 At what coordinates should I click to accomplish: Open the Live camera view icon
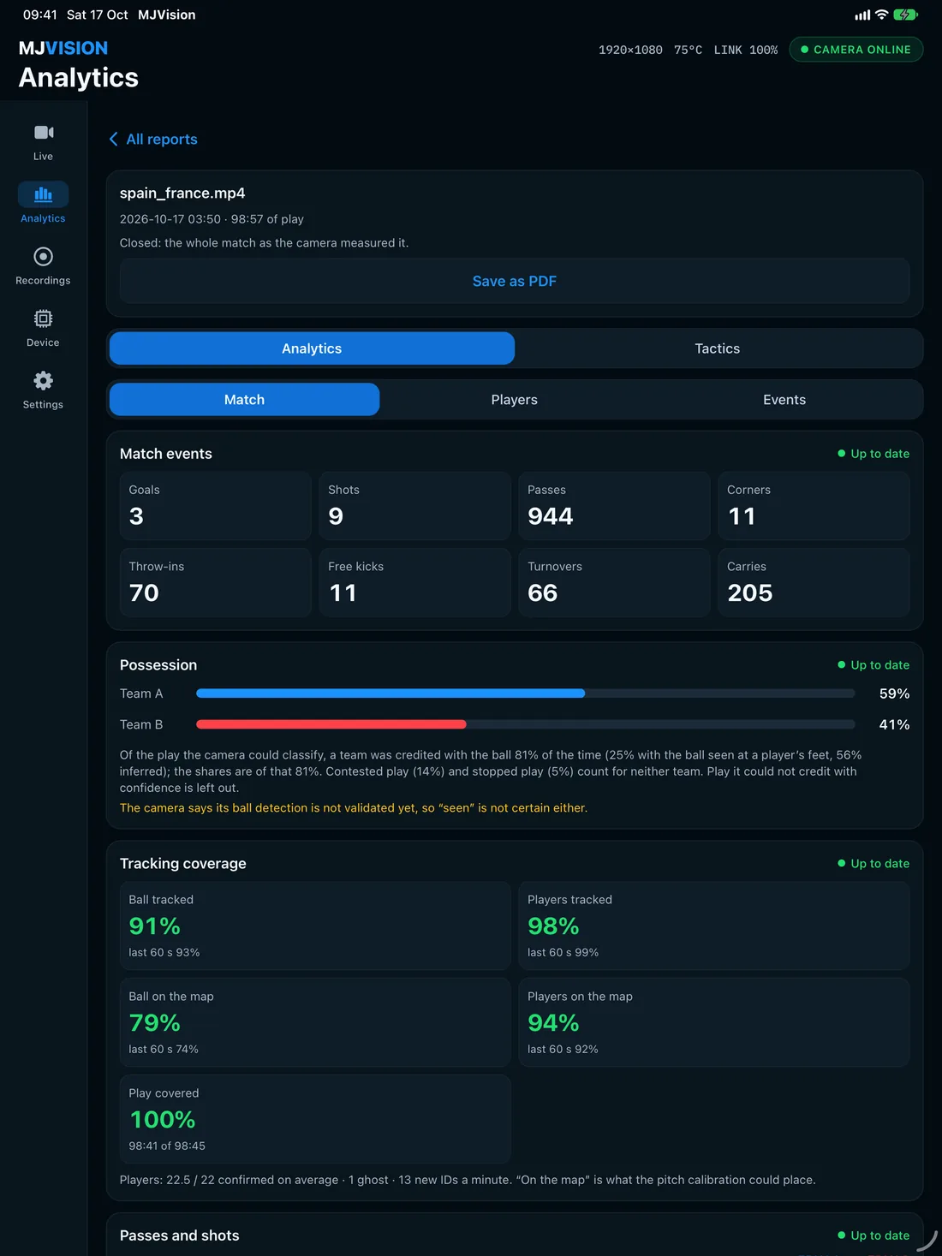(x=43, y=133)
